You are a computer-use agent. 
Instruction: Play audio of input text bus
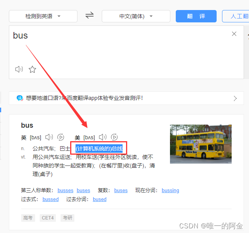(19, 69)
